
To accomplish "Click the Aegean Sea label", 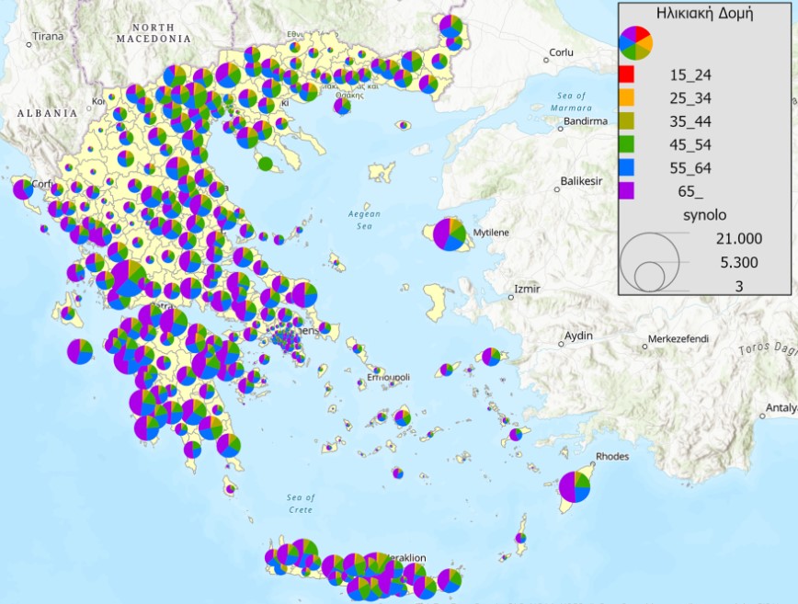I will (364, 220).
